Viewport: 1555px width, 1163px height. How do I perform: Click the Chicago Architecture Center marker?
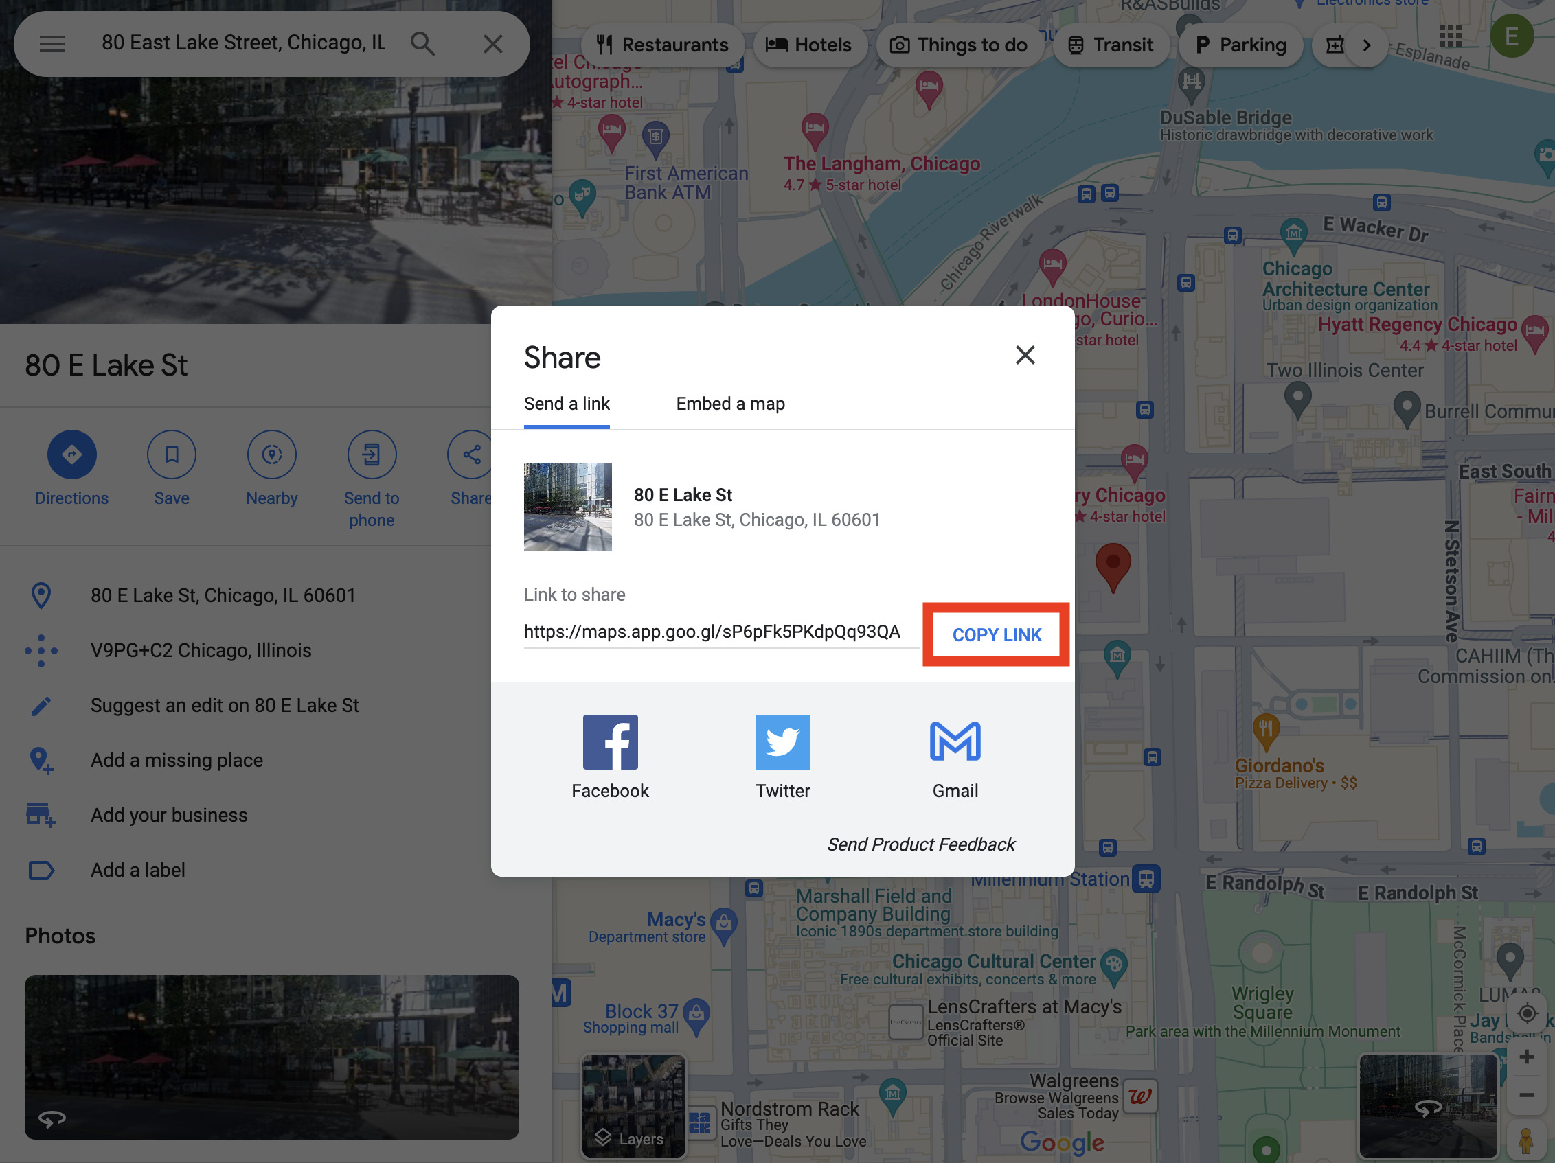(1293, 235)
